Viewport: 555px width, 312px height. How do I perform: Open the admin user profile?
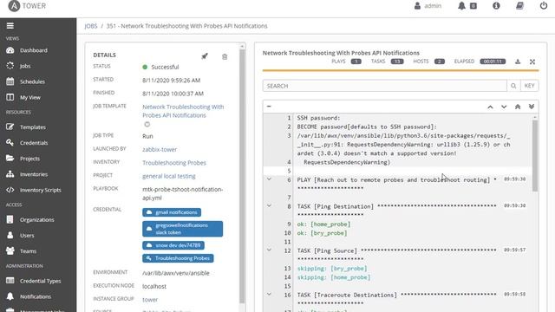tap(428, 6)
